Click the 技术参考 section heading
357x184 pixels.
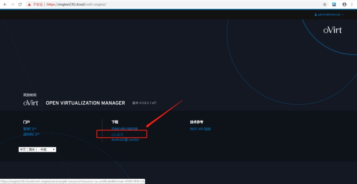coord(197,122)
